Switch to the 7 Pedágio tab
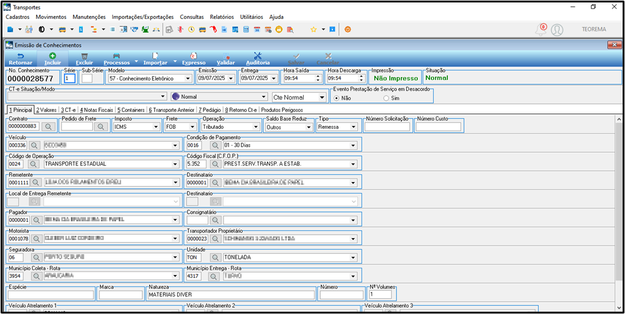 pyautogui.click(x=210, y=109)
